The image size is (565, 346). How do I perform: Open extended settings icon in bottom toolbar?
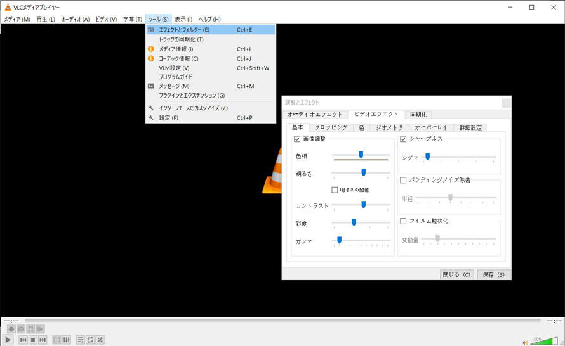(66, 340)
